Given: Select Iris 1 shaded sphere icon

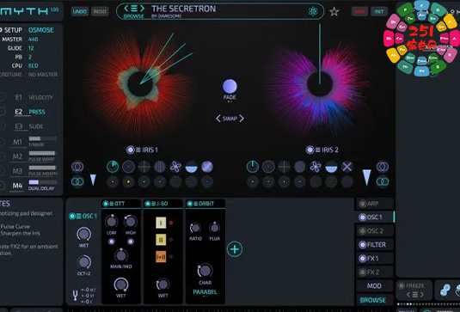Looking at the screenshot, I should click(x=207, y=167).
